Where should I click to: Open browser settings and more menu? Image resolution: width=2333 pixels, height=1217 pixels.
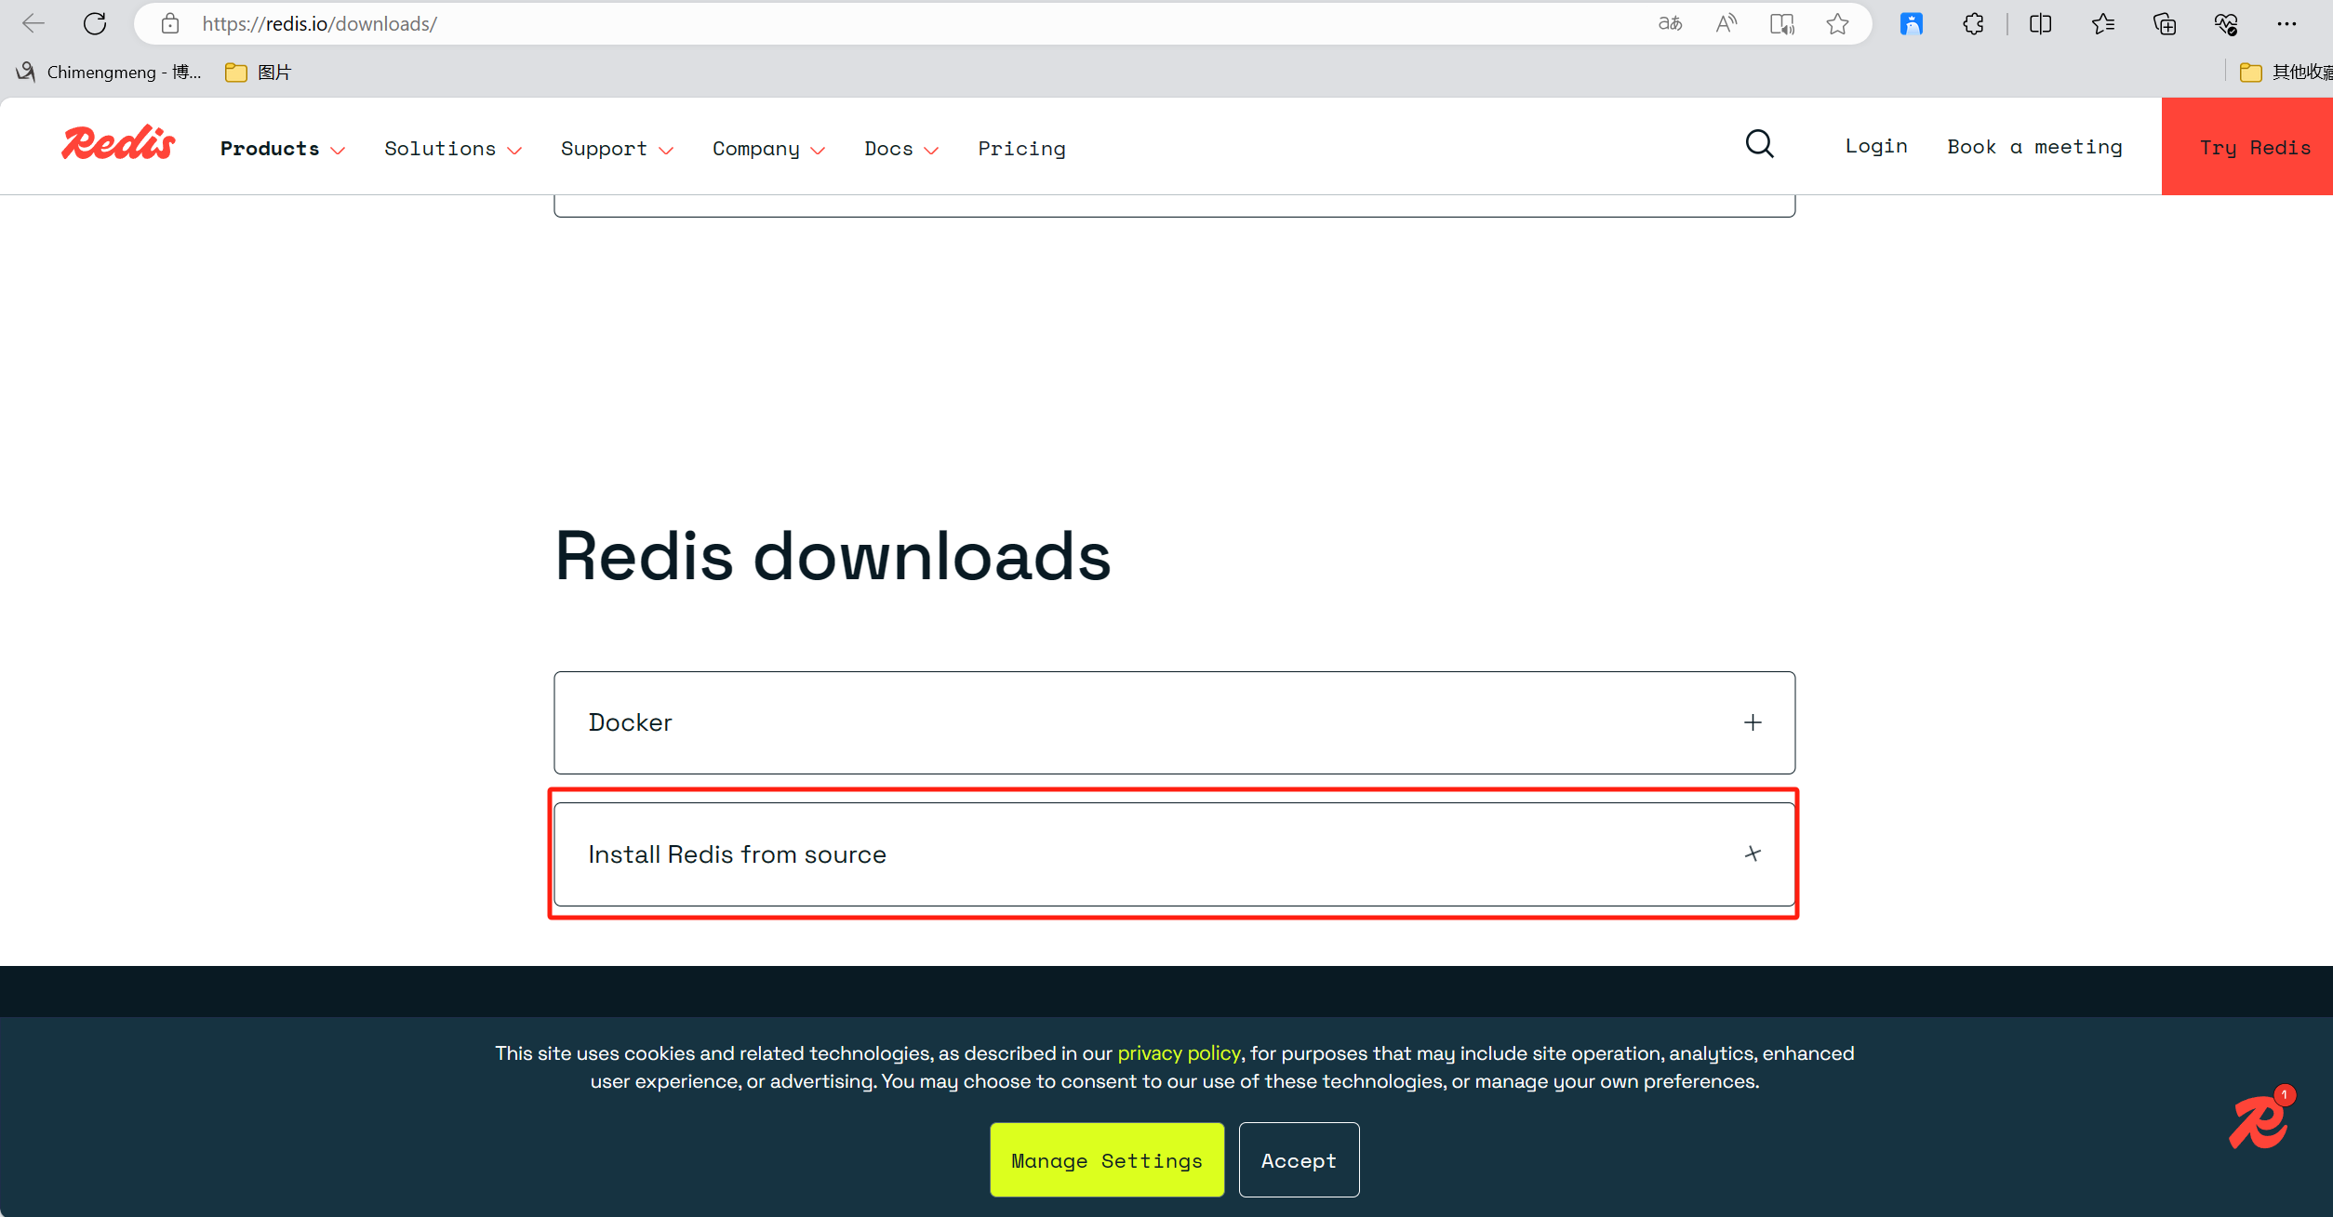coord(2286,23)
